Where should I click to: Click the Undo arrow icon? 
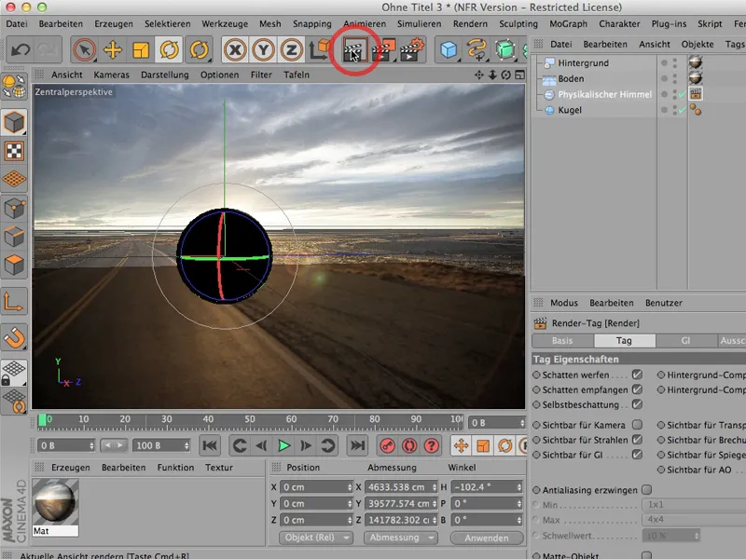pos(21,50)
